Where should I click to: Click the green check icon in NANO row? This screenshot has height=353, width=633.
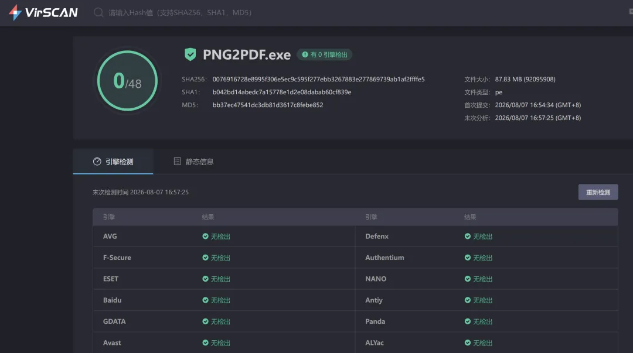point(468,279)
